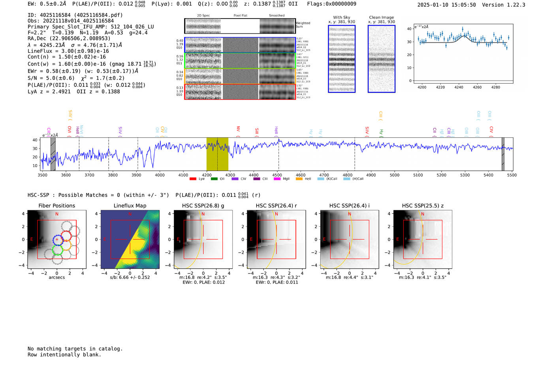Click the Flags:0x00000009 header text

click(x=331, y=4)
